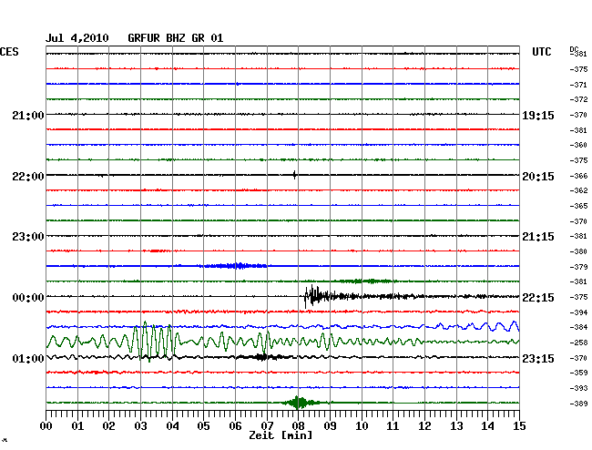Click the DC offset value "-258"
592x450 pixels.
coord(578,343)
